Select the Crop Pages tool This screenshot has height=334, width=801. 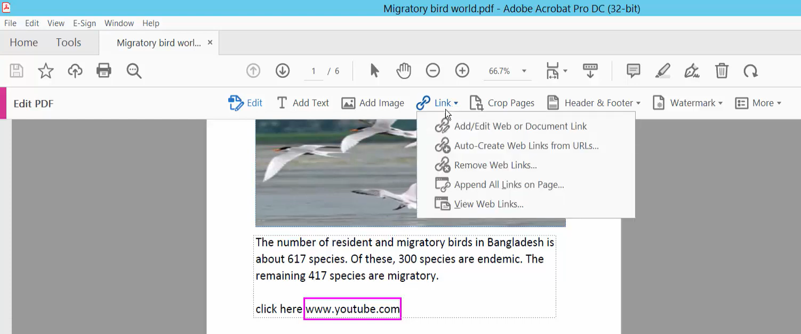(502, 103)
